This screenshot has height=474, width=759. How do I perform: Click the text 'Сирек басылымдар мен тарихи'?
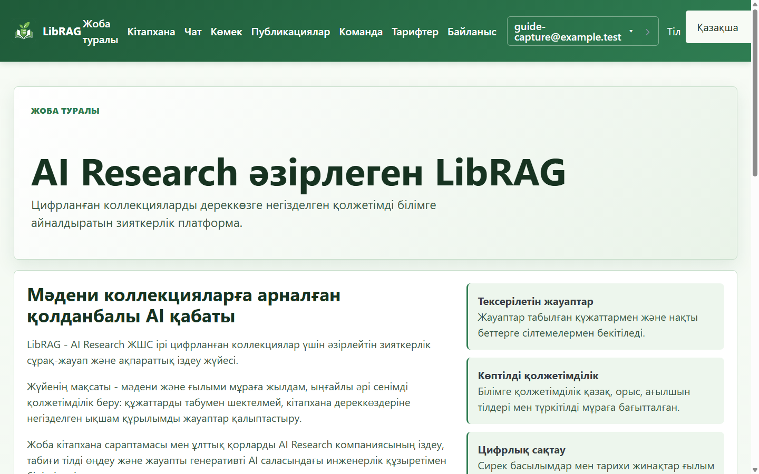(596, 466)
